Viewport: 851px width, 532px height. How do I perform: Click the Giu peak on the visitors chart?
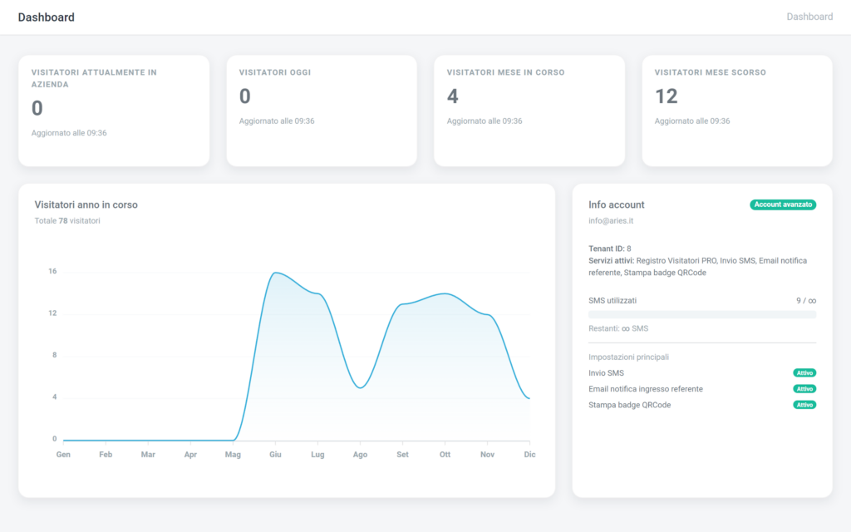[x=275, y=273]
